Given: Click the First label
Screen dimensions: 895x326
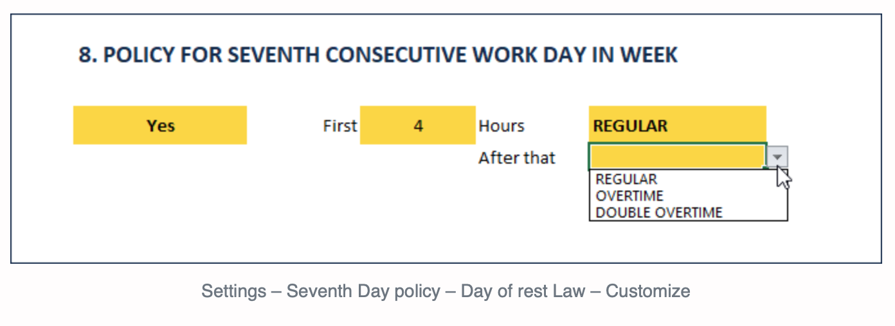Looking at the screenshot, I should pyautogui.click(x=340, y=126).
